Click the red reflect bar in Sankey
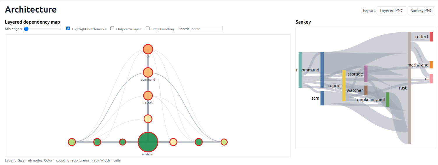438x165 pixels. tap(431, 37)
